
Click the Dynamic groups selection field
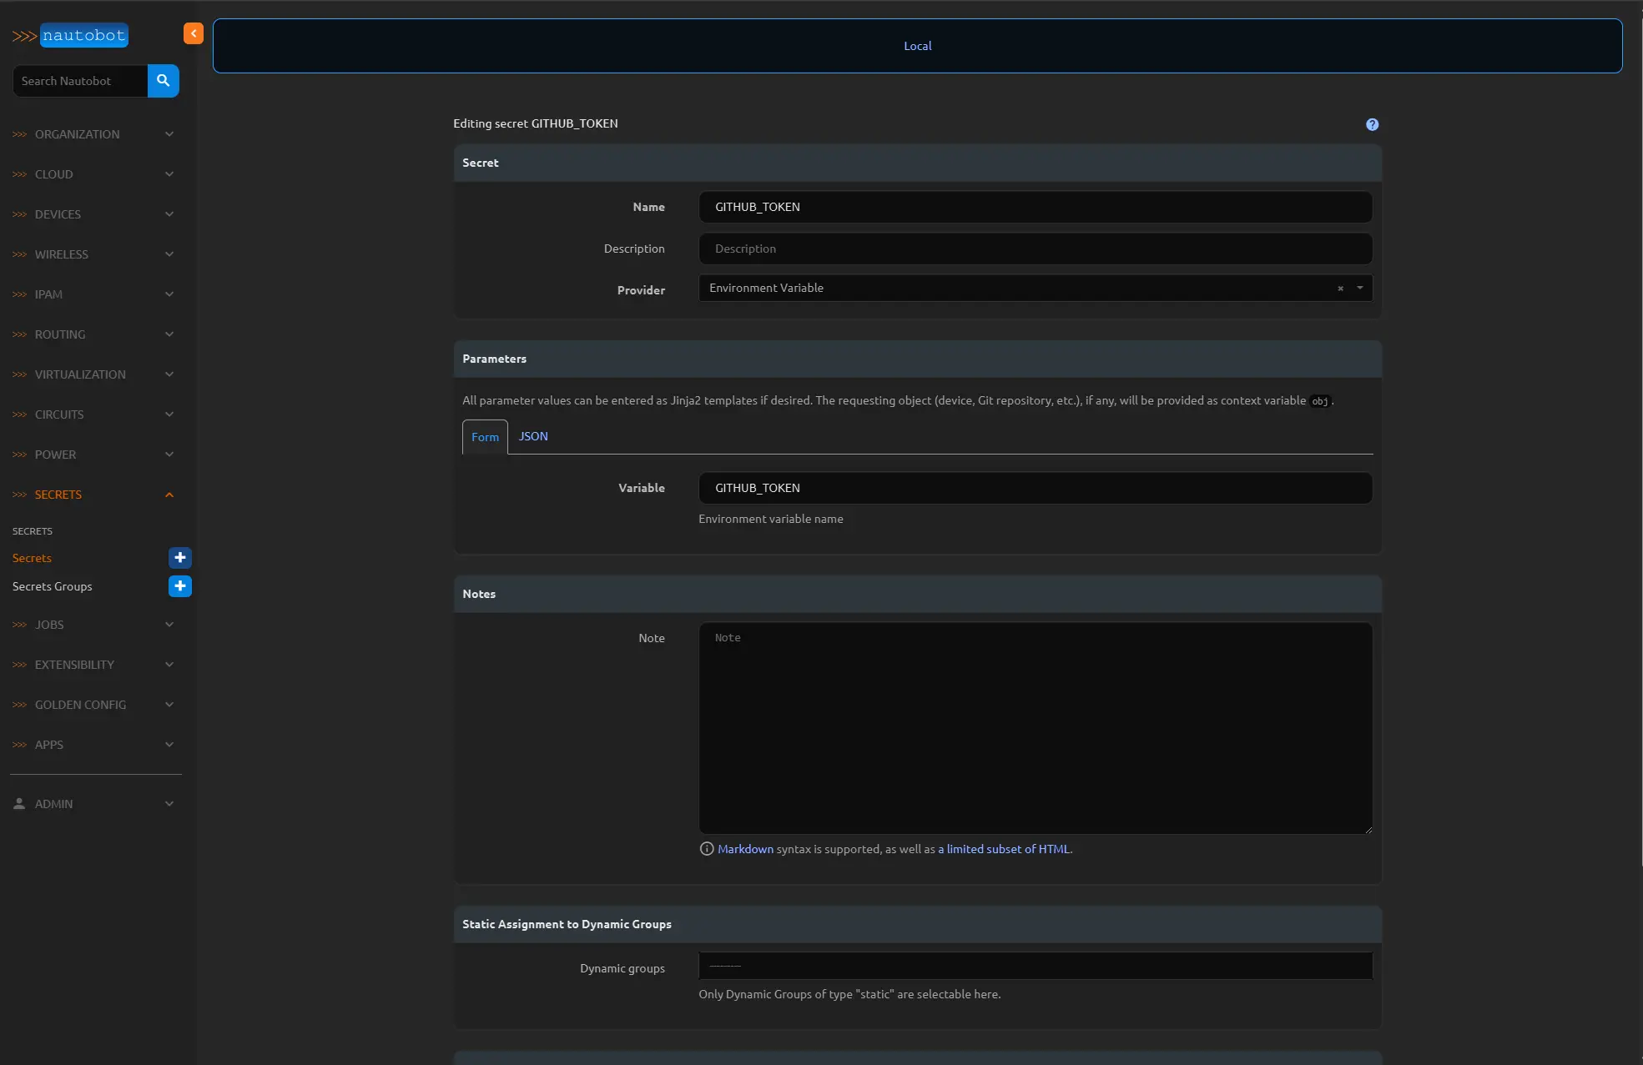(1035, 966)
